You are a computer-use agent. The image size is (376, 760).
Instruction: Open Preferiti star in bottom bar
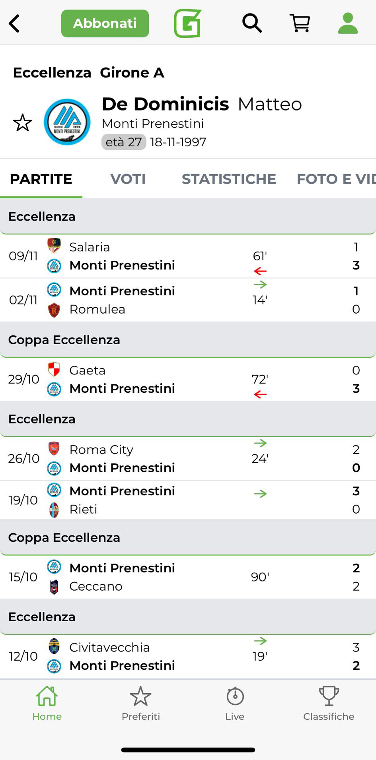(x=140, y=704)
